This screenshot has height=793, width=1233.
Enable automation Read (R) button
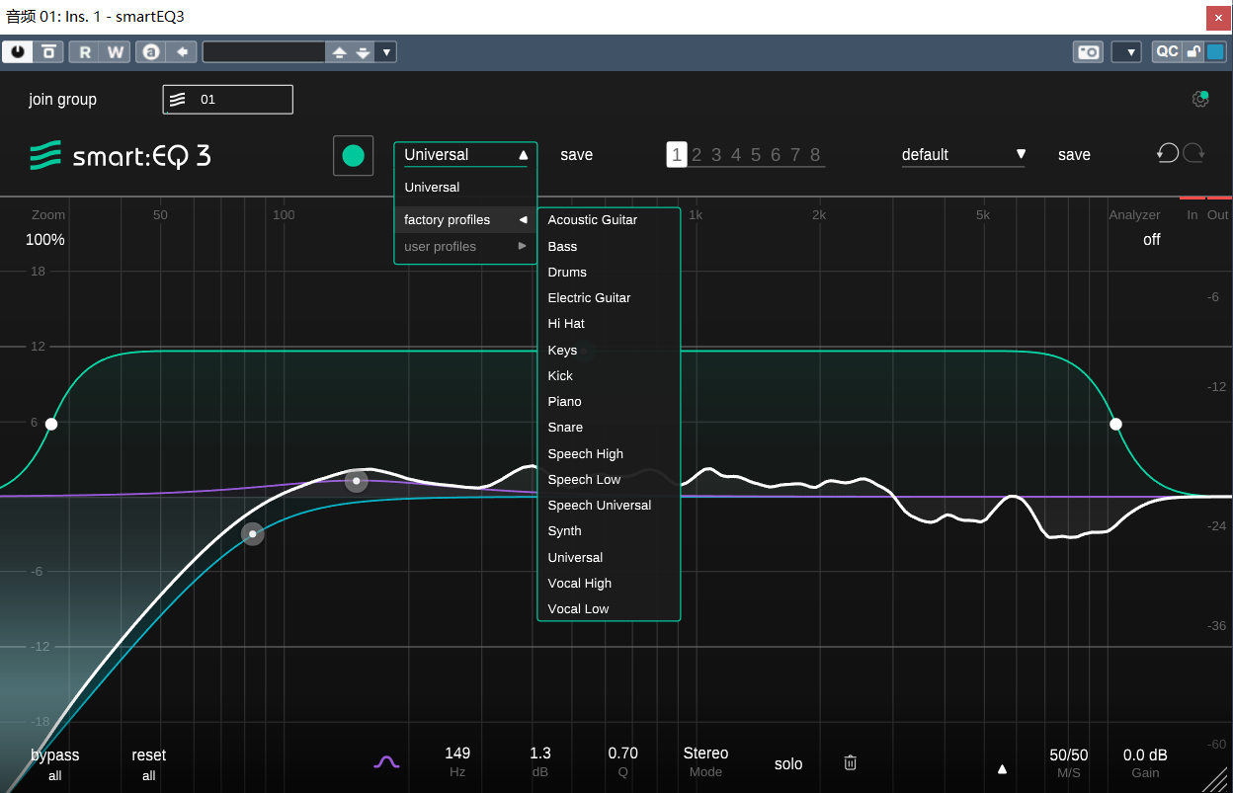coord(85,52)
